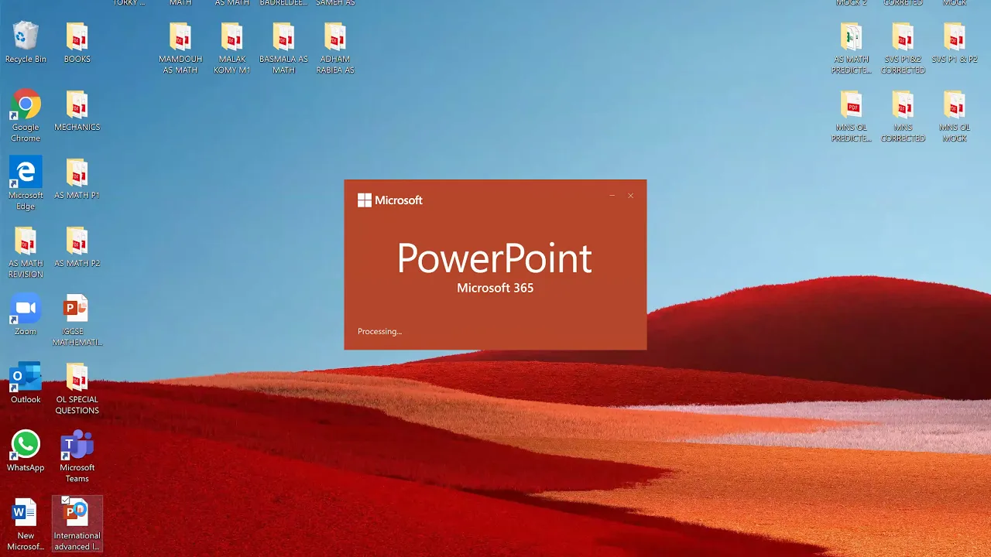Launch the Zoom desktop shortcut

(26, 316)
